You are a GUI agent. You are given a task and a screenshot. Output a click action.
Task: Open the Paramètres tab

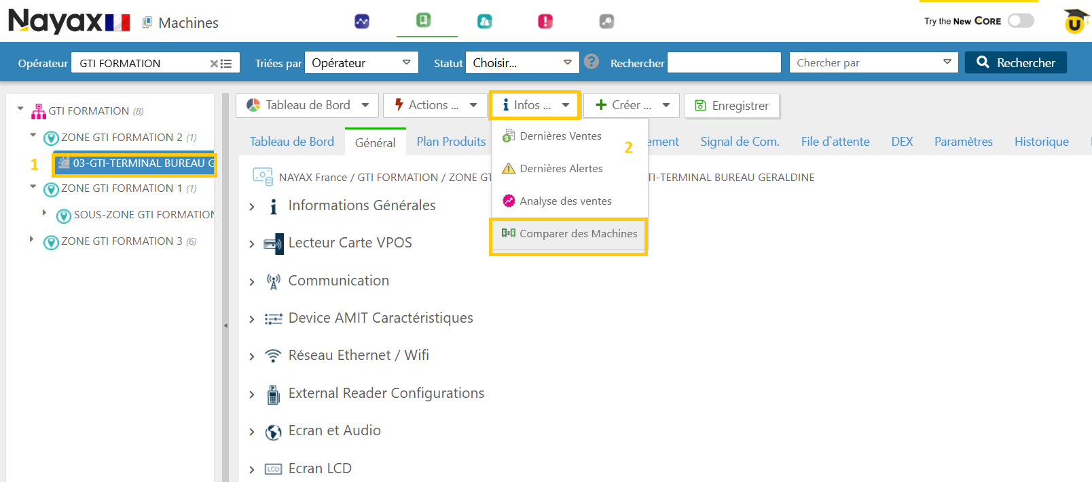[963, 142]
